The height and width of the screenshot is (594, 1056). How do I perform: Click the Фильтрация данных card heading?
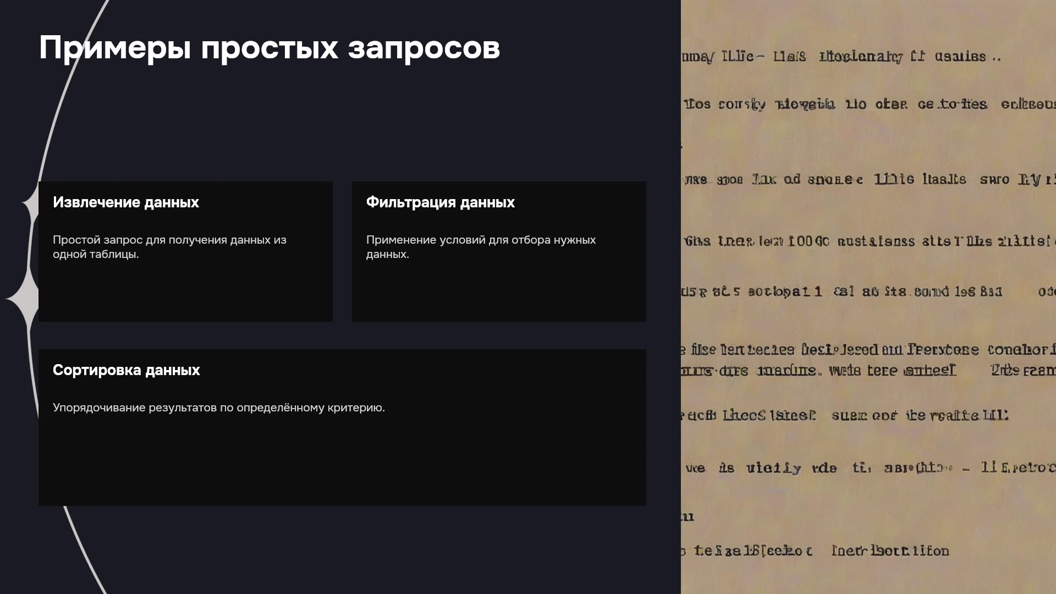pyautogui.click(x=441, y=202)
